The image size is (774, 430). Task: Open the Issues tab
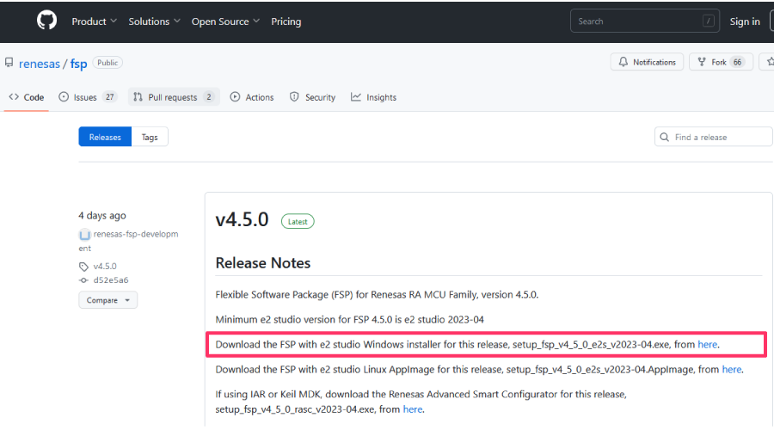pos(88,97)
